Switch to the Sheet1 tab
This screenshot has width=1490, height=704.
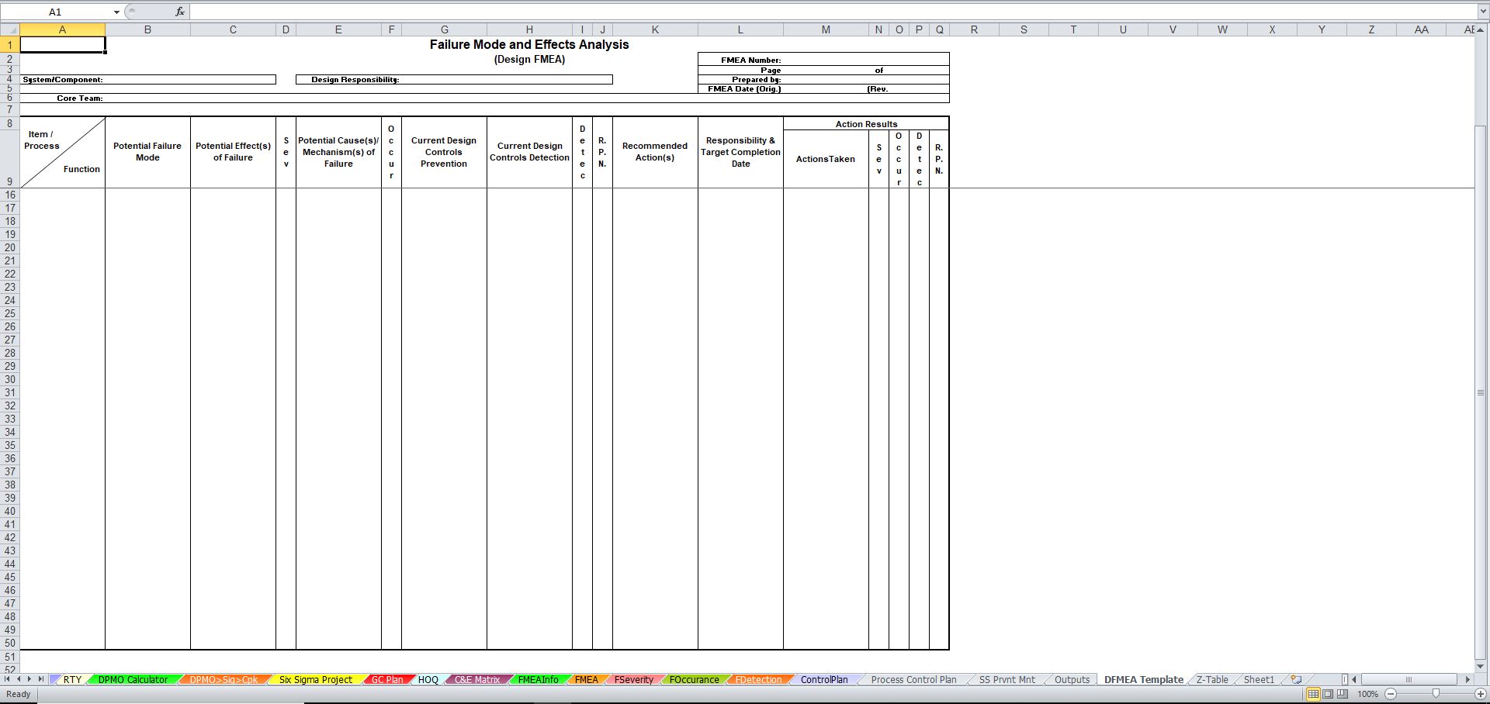[x=1259, y=680]
